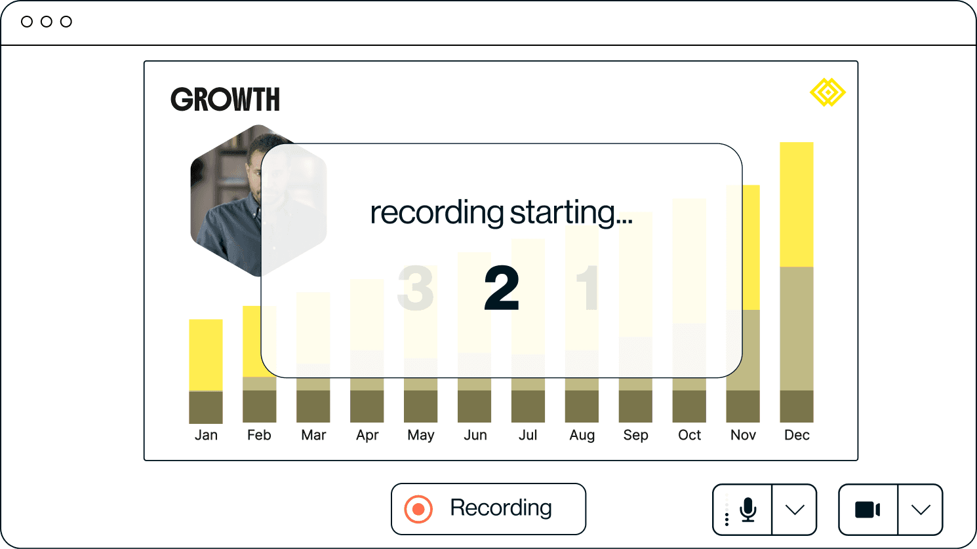This screenshot has width=977, height=549.
Task: Click the faded countdown number 3
Action: [416, 288]
